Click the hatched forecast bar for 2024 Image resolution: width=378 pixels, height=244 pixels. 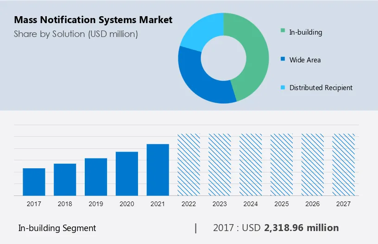coord(251,165)
